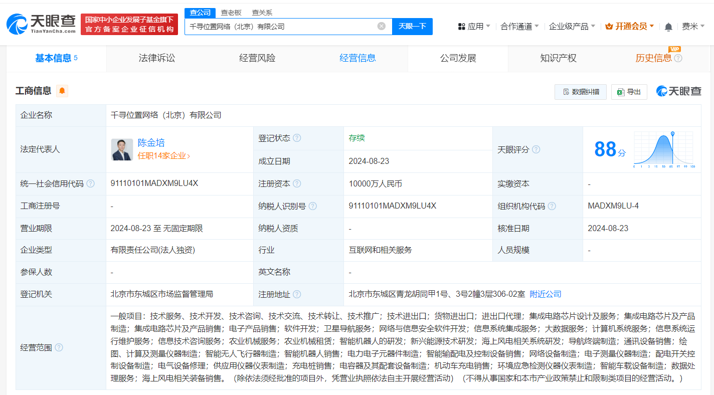
Task: Click help icon next to 天眼评分
Action: coord(536,149)
